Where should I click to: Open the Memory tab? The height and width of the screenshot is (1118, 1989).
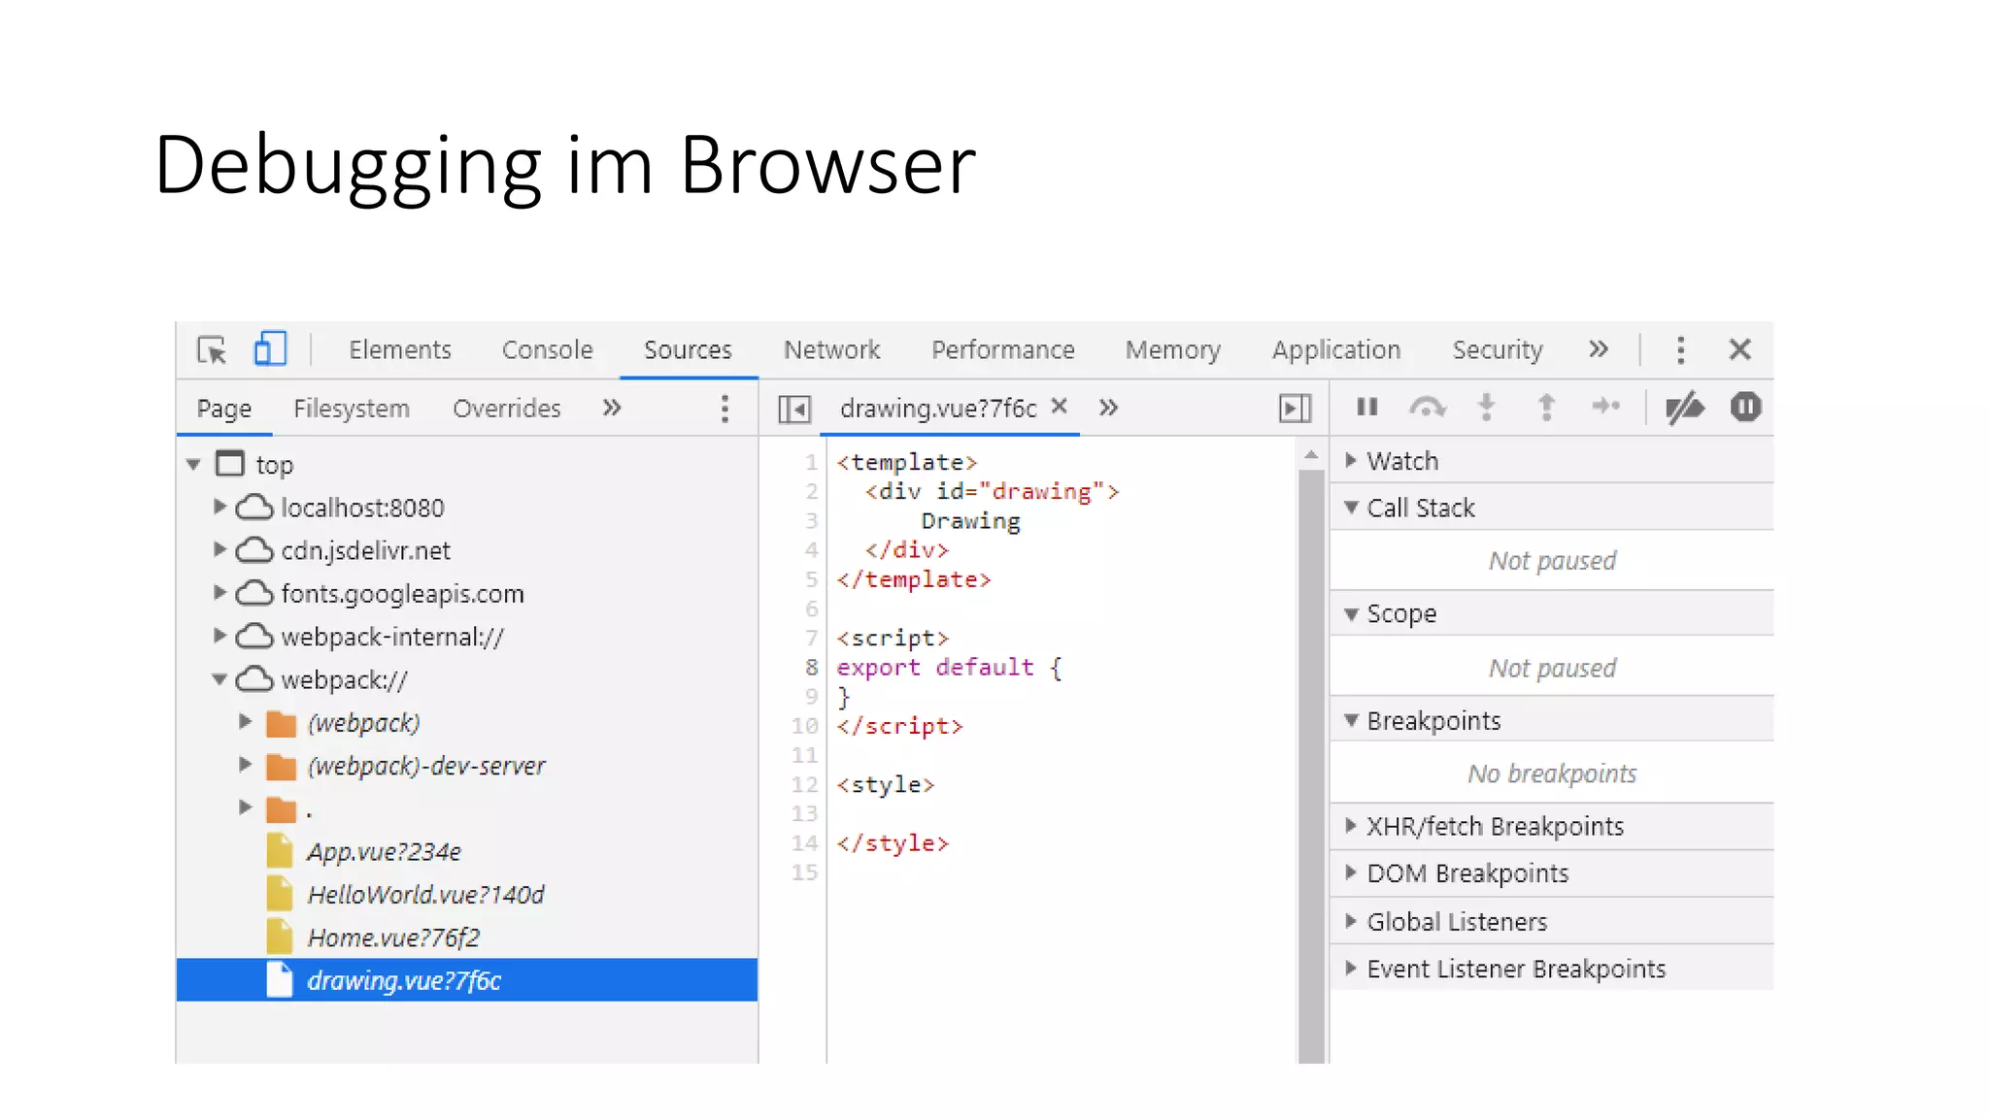point(1173,349)
